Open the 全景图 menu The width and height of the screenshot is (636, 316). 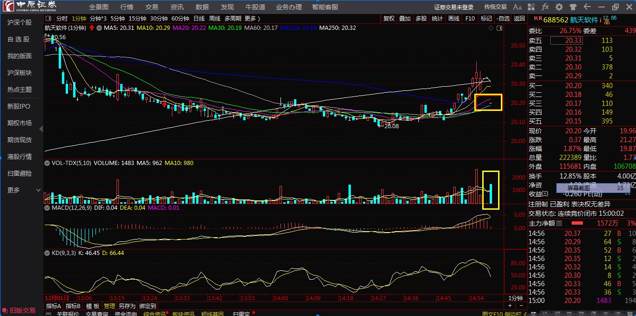tap(99, 7)
